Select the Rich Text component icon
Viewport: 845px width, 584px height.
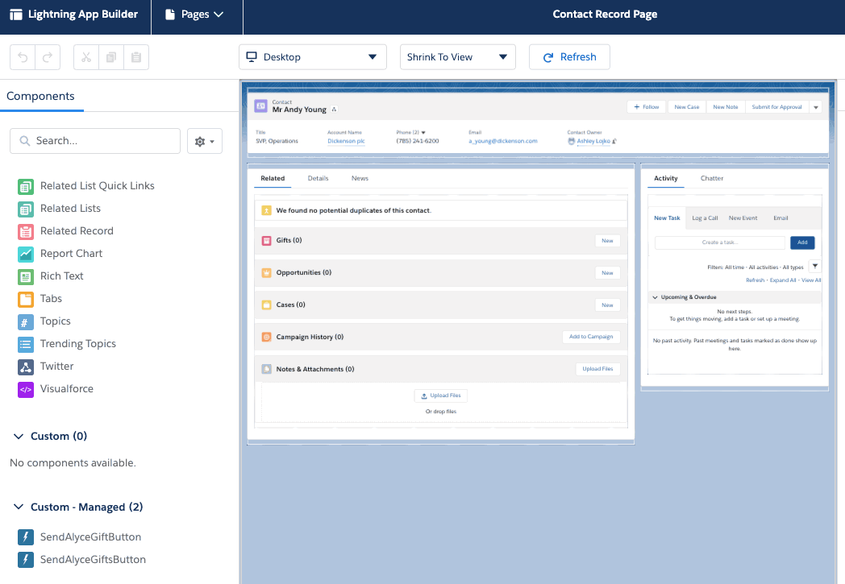coord(25,276)
